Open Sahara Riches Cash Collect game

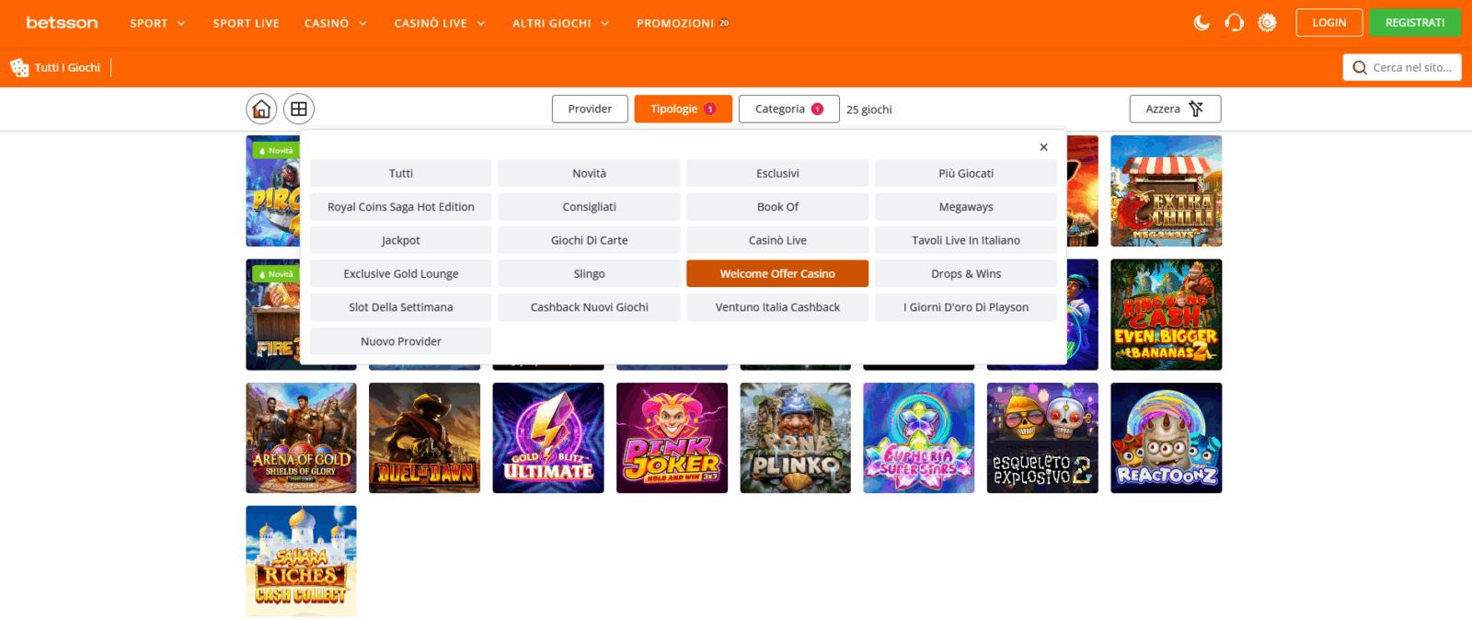(301, 561)
